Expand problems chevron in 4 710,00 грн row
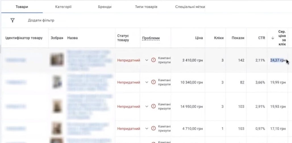This screenshot has width=292, height=143. point(147,129)
